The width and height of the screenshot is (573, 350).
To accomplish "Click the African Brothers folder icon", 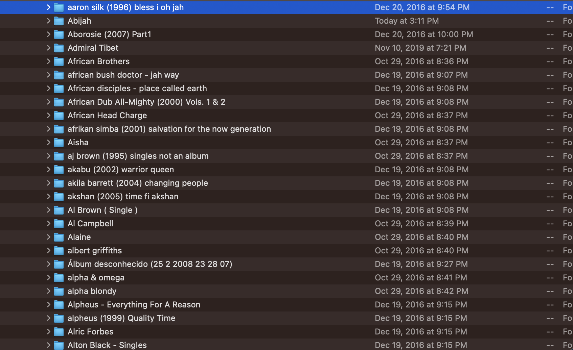I will click(59, 61).
